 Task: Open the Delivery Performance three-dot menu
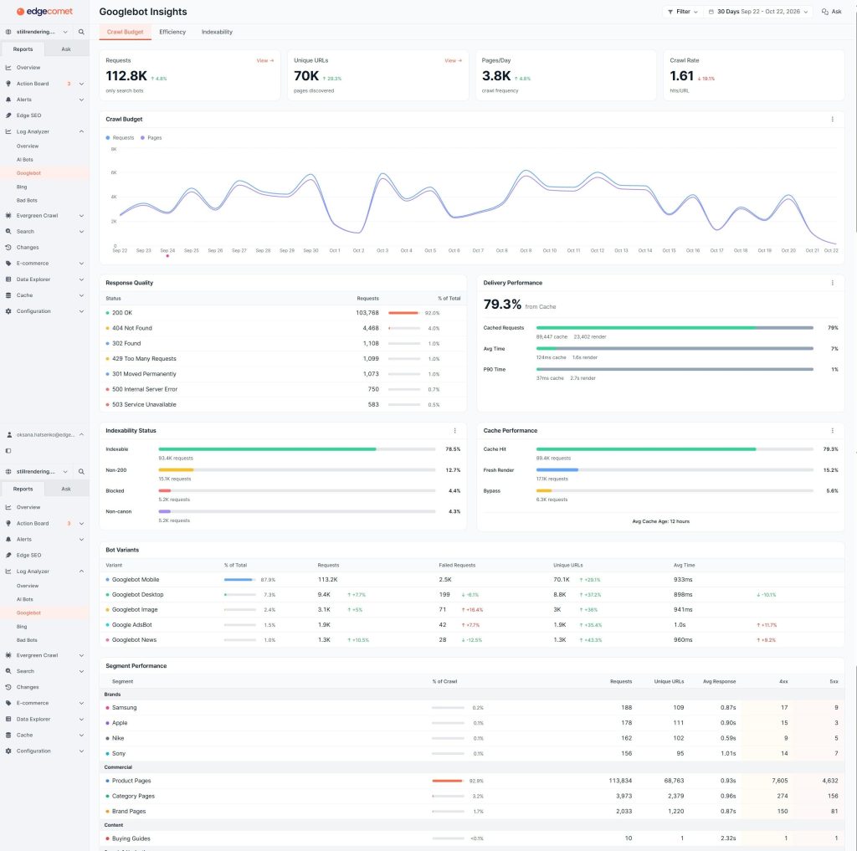833,283
